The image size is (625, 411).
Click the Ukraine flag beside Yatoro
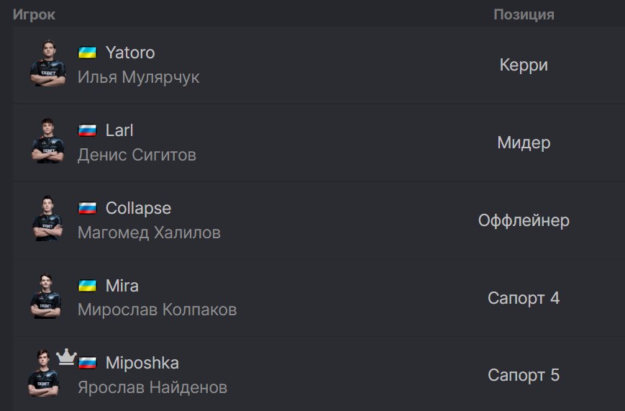(87, 53)
